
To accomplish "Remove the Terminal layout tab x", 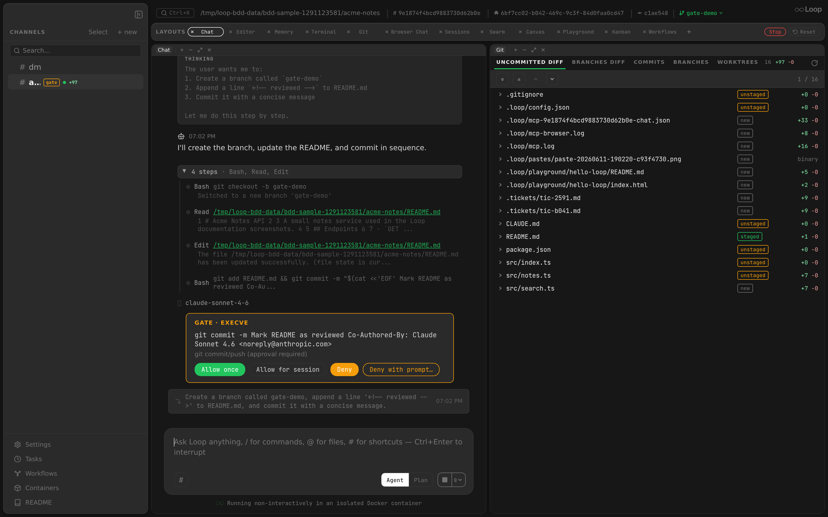I will pyautogui.click(x=307, y=32).
